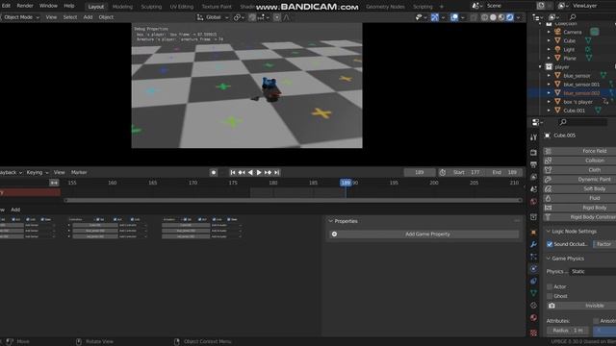The height and width of the screenshot is (346, 616).
Task: Toggle the Sound Occlusion checkbox
Action: 550,244
